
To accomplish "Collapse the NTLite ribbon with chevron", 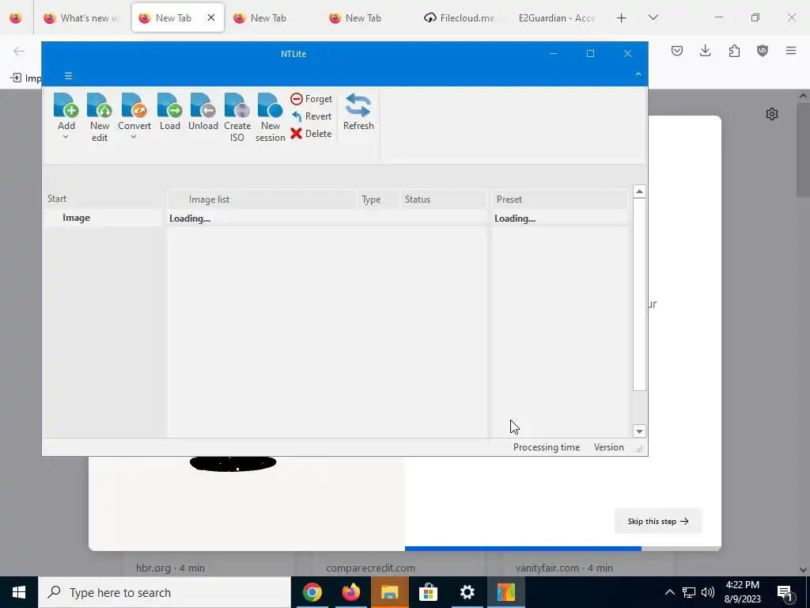I will click(x=638, y=74).
